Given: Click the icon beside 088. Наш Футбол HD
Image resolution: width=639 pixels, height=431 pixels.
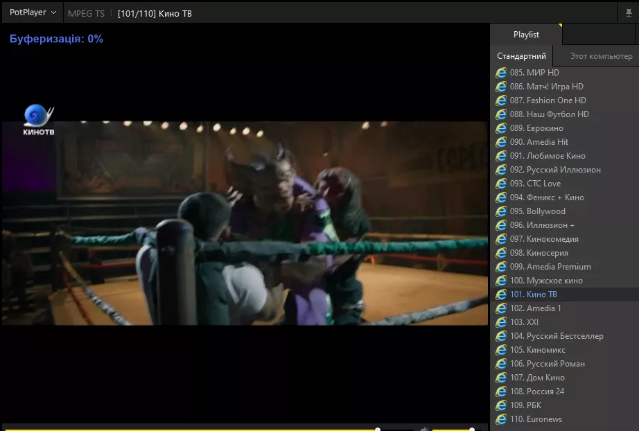Looking at the screenshot, I should pos(501,114).
